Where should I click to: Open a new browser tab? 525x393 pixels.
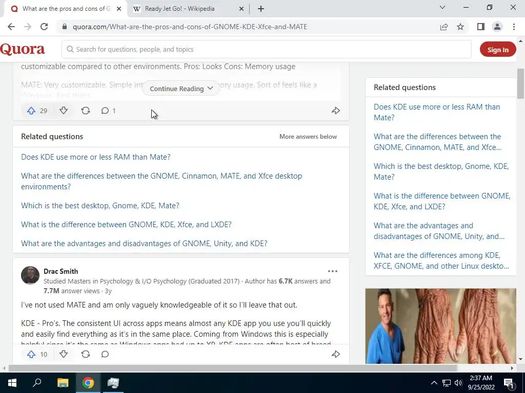[x=261, y=9]
